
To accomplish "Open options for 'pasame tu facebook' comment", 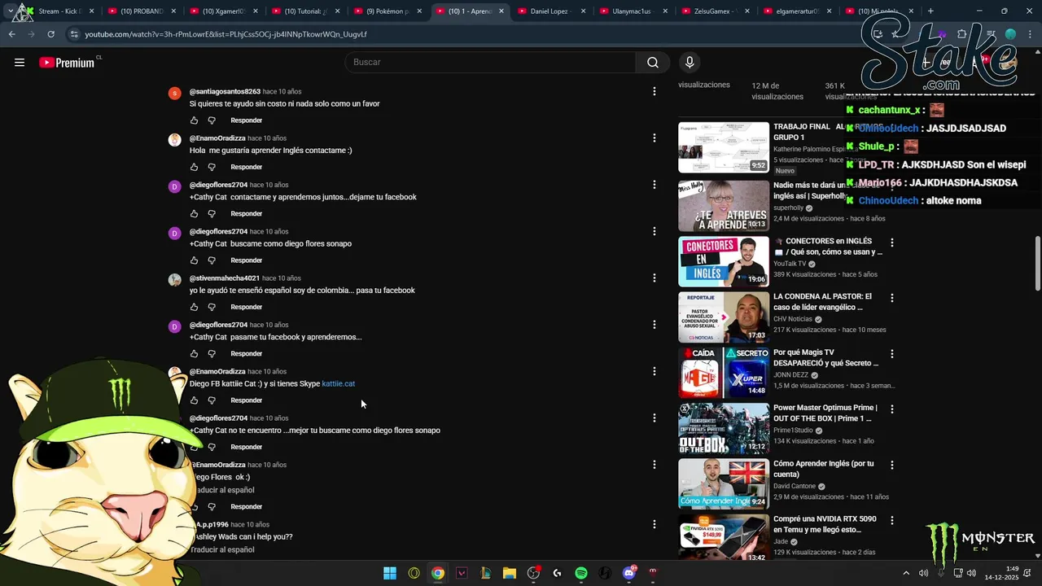I will pos(654,325).
